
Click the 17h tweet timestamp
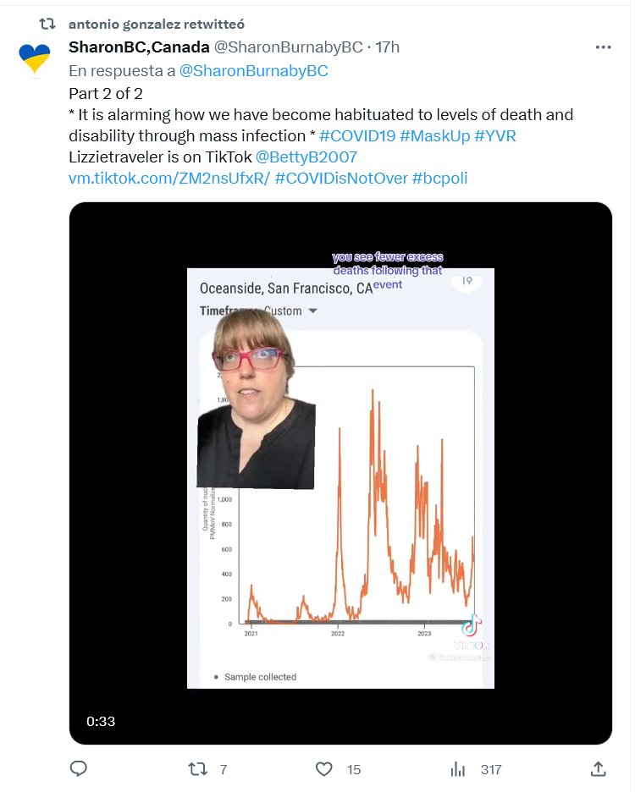click(x=387, y=47)
